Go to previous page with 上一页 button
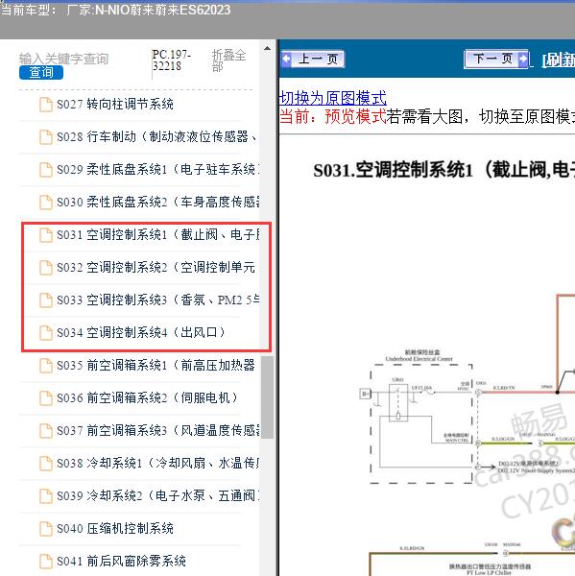575x576 pixels. (x=313, y=59)
